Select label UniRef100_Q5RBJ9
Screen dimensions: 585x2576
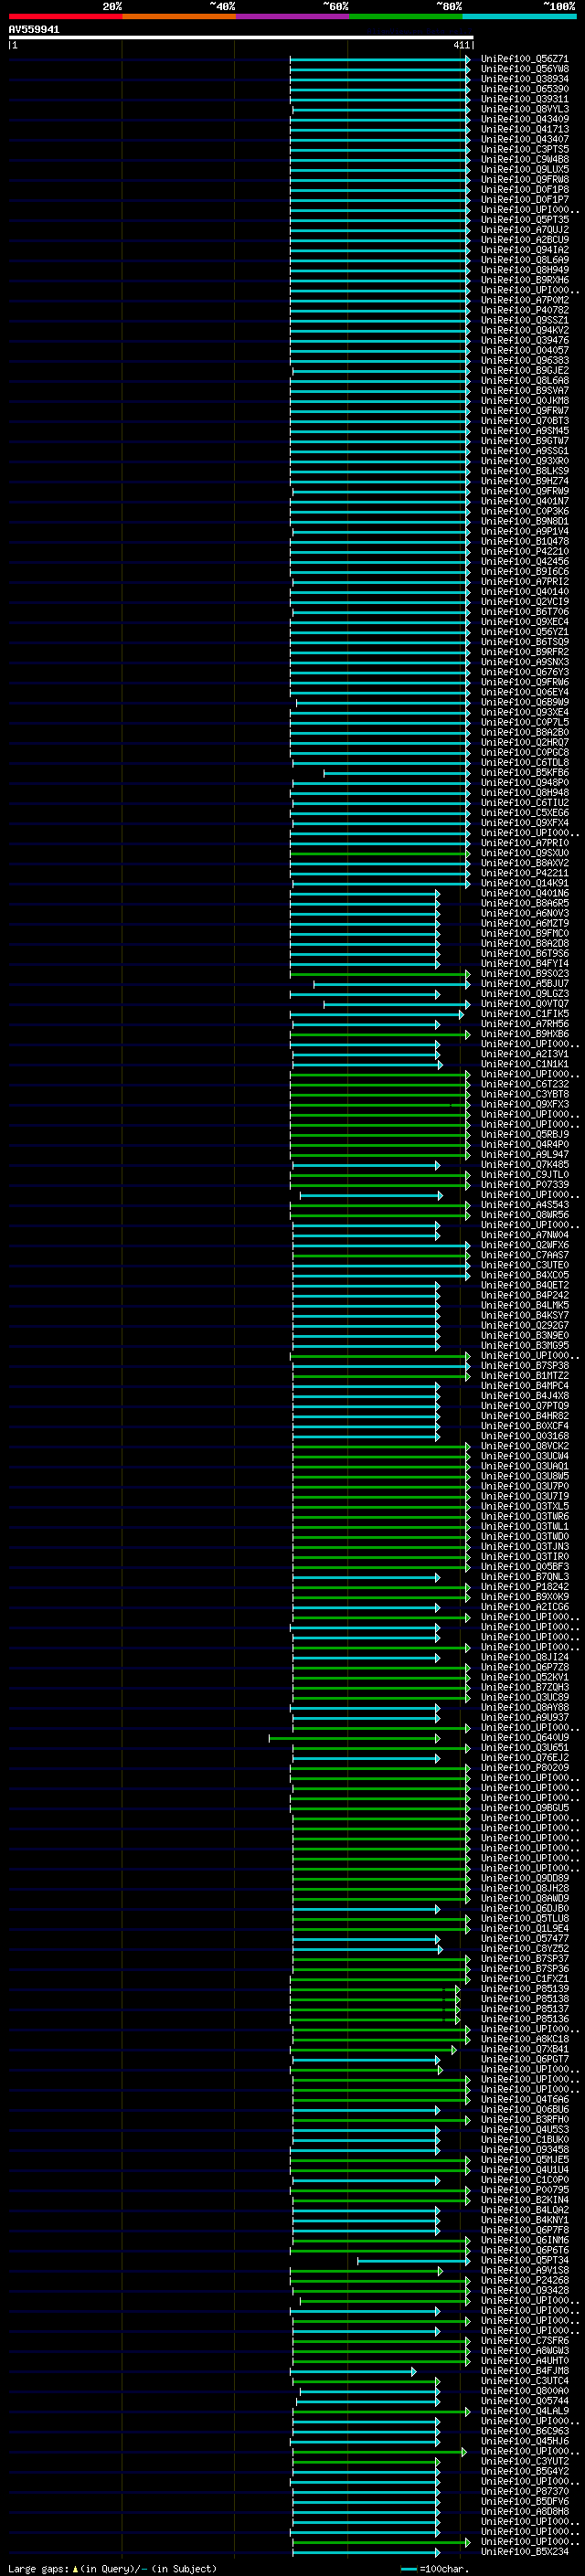[x=525, y=1134]
